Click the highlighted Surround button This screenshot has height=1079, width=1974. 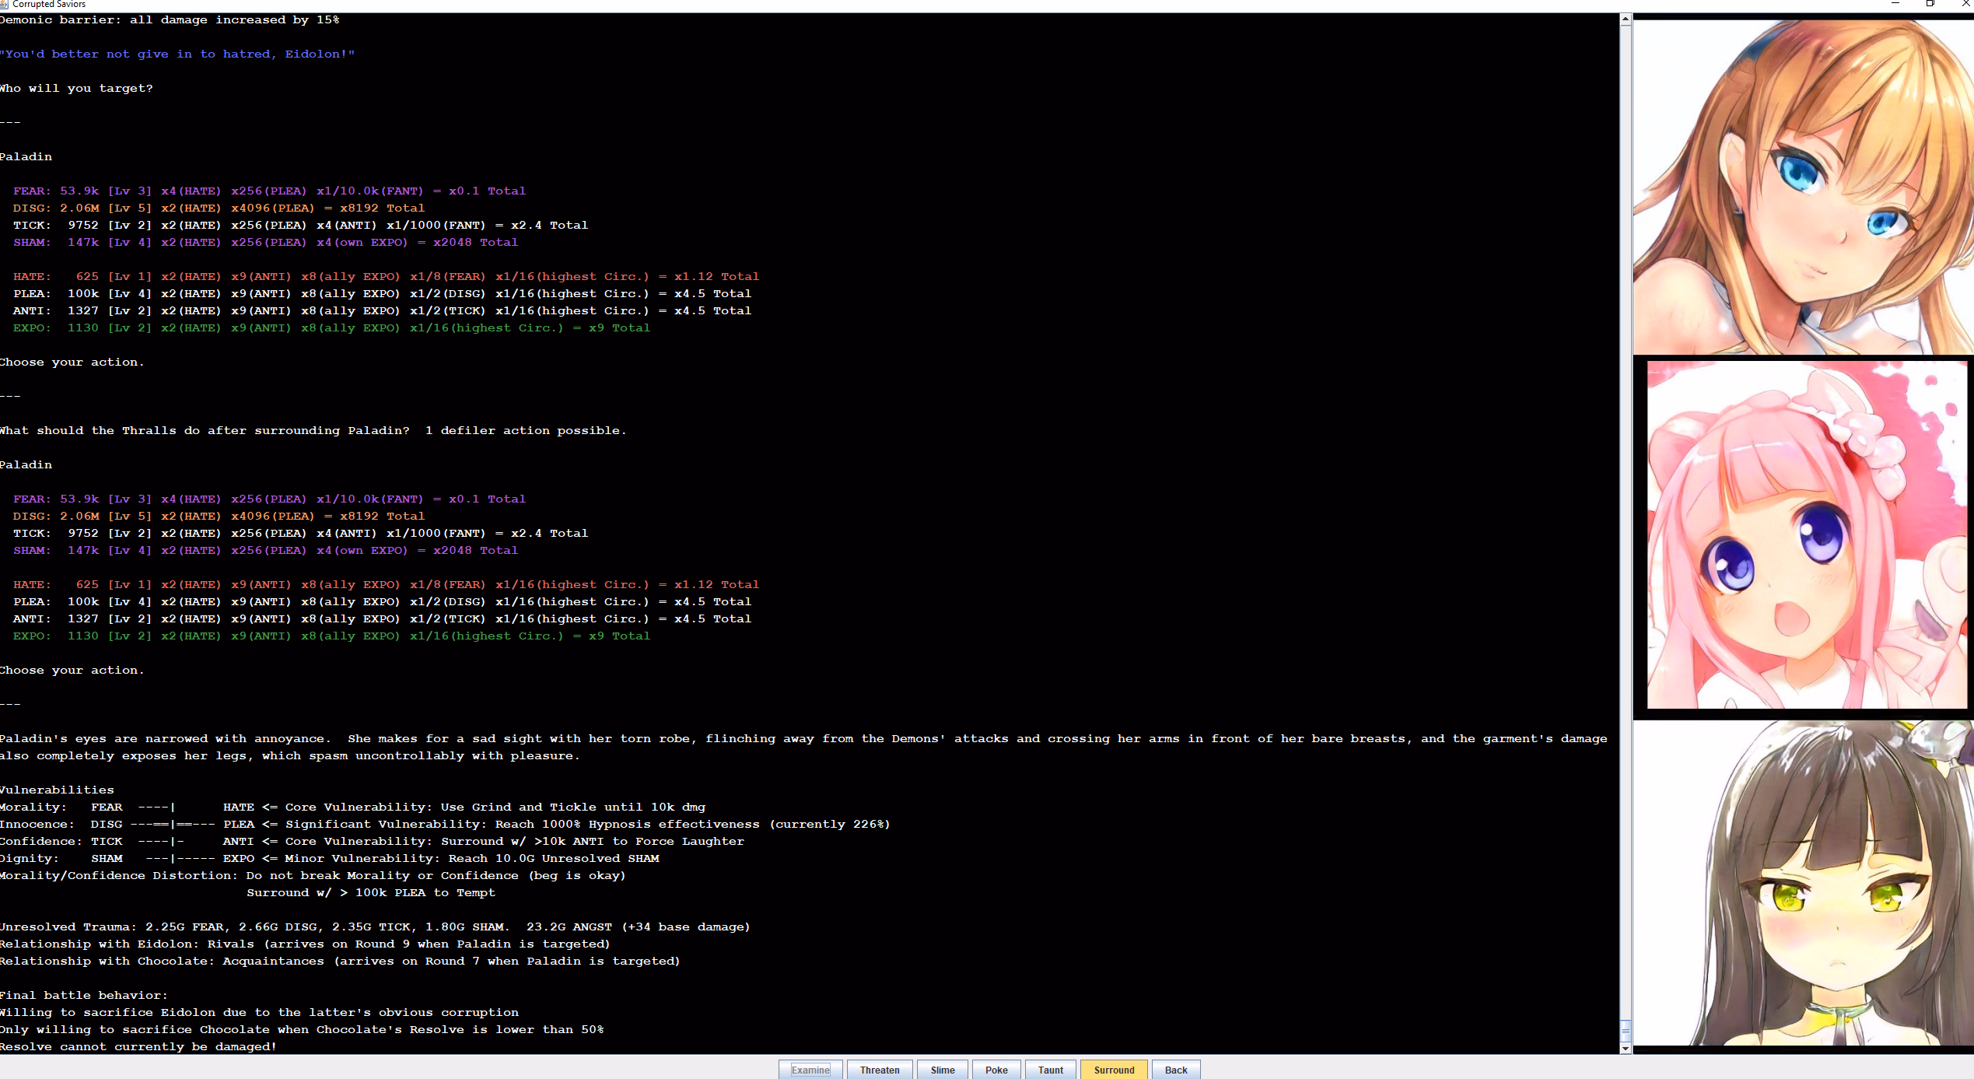(x=1114, y=1070)
